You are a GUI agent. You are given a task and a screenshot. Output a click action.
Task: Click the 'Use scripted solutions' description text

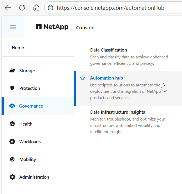125,91
